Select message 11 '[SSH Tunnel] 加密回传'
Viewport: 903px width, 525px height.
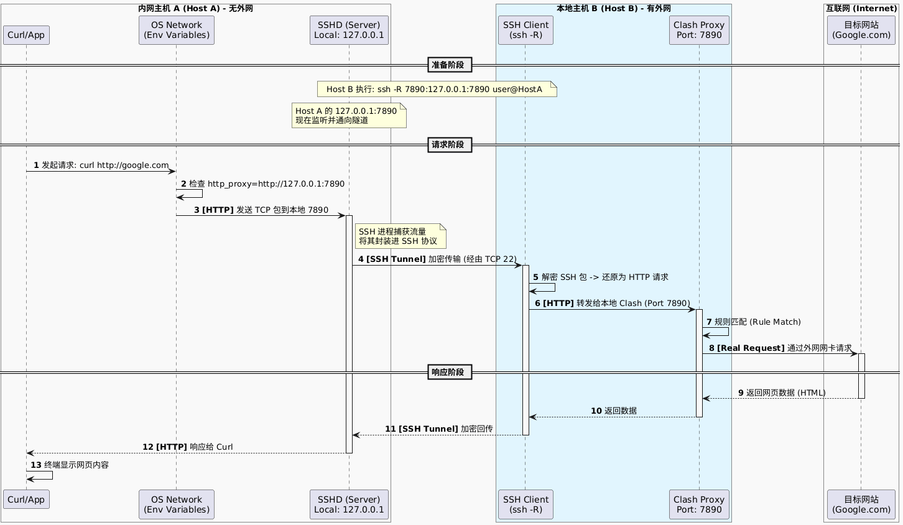click(438, 429)
